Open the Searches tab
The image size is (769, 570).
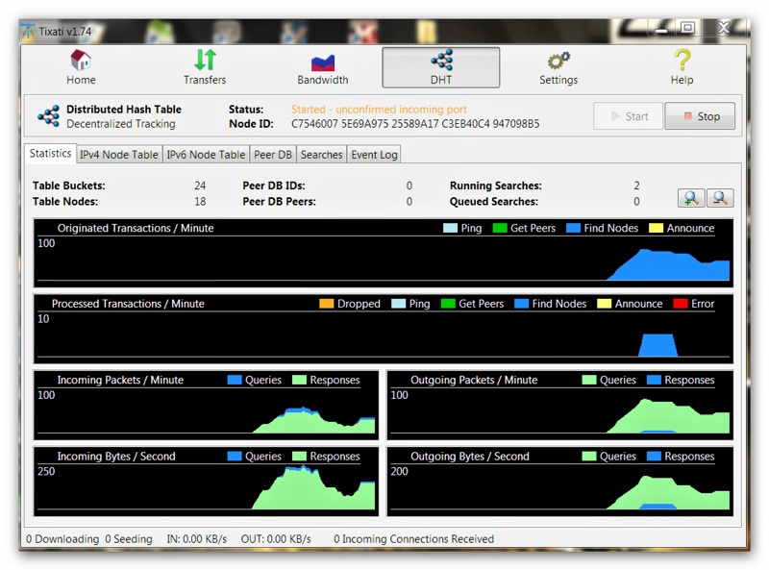321,155
